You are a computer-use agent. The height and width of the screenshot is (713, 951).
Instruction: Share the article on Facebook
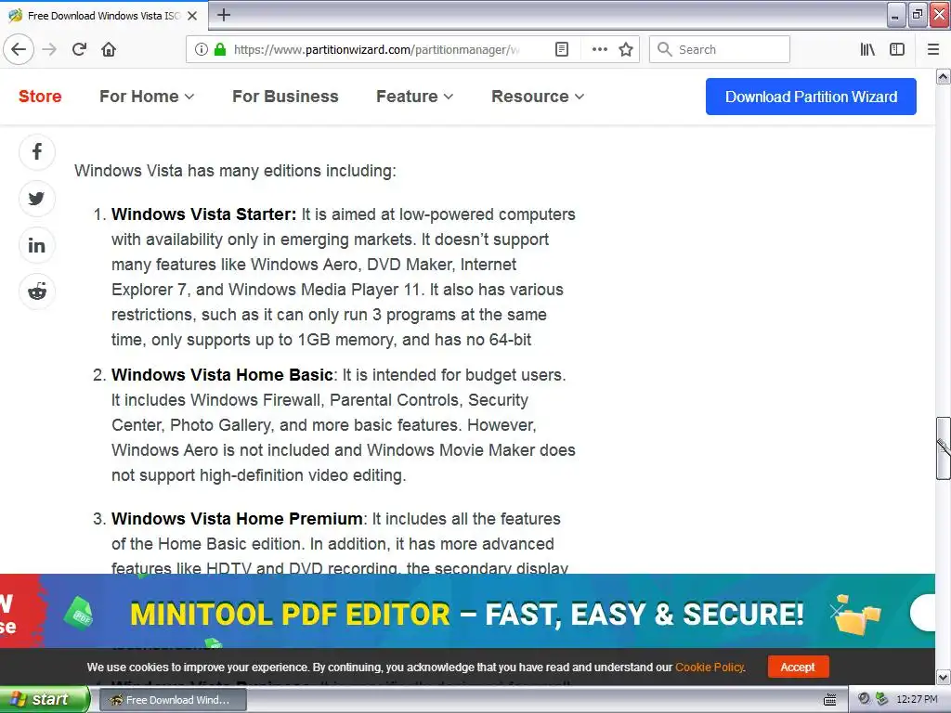coord(37,151)
